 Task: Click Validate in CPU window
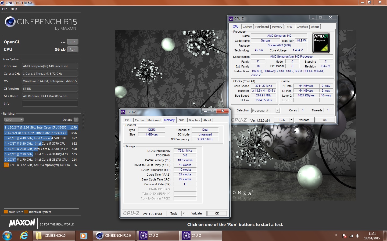click(304, 120)
